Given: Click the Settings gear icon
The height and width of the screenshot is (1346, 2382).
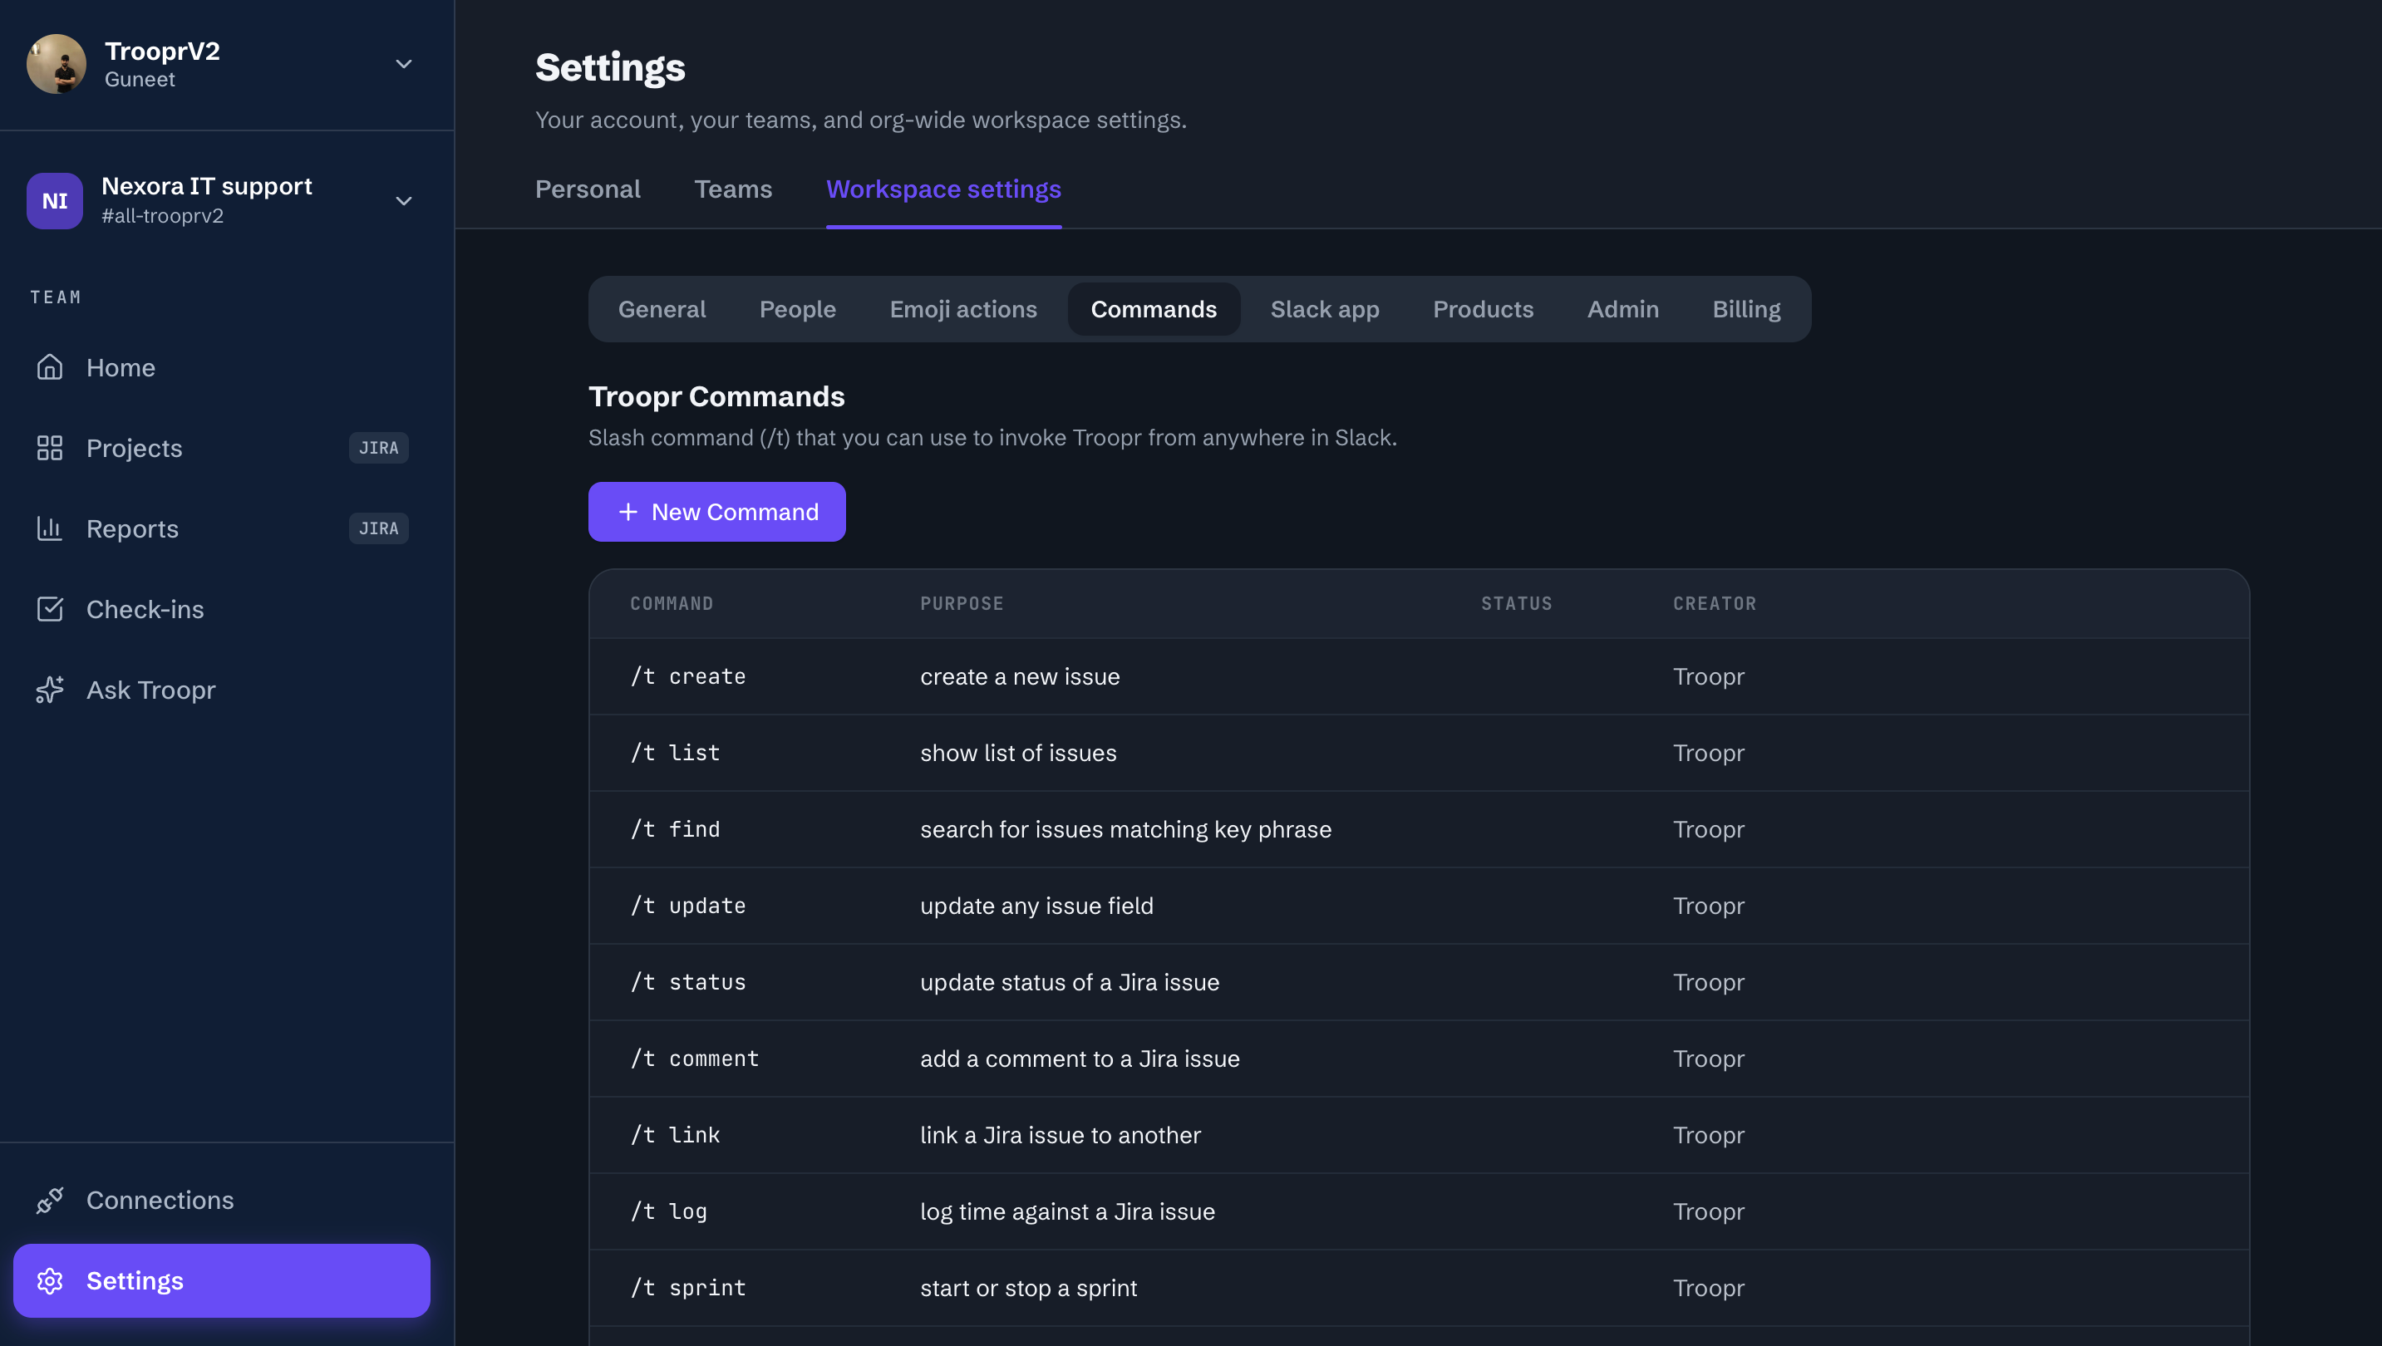Looking at the screenshot, I should click(x=50, y=1280).
